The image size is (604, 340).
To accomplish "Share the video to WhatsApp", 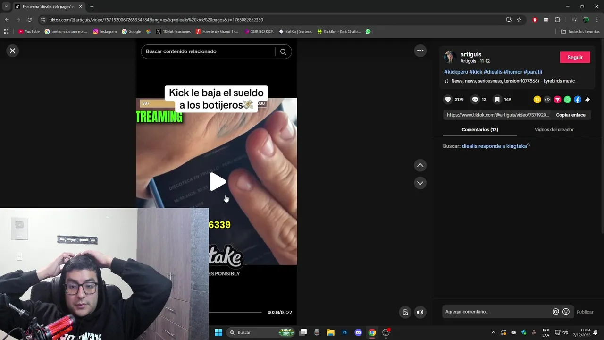I will click(567, 100).
